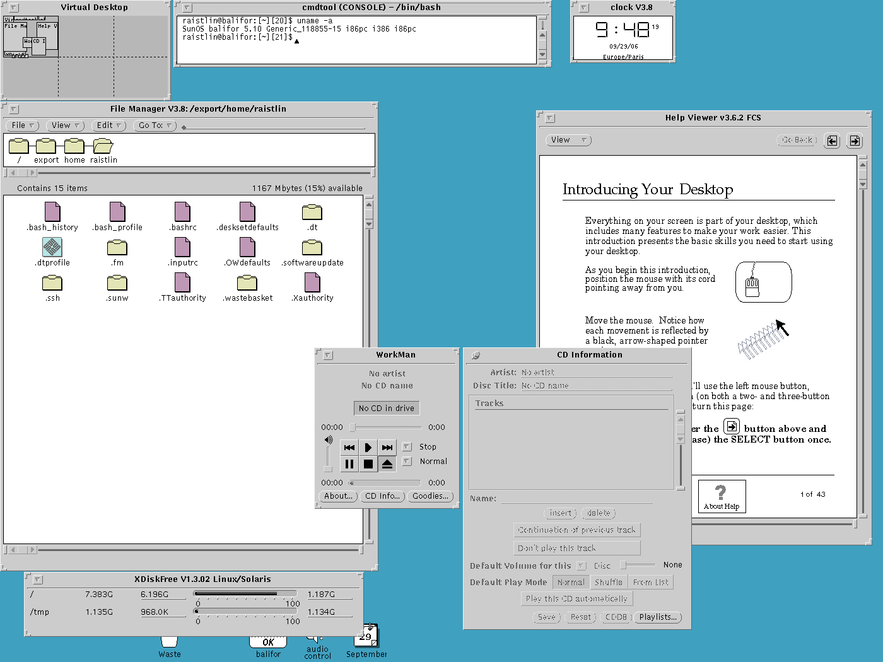Screen dimensions: 883x662
Task: Select the export folder in path bar
Action: 46,147
